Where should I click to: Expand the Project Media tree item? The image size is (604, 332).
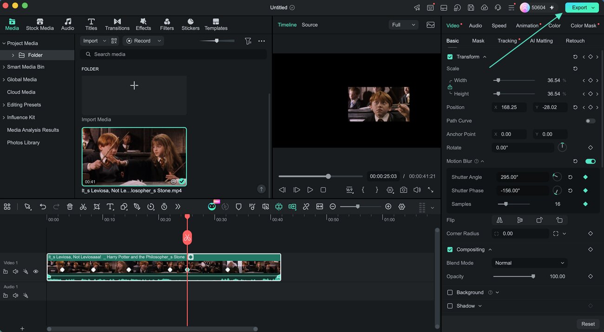4,43
